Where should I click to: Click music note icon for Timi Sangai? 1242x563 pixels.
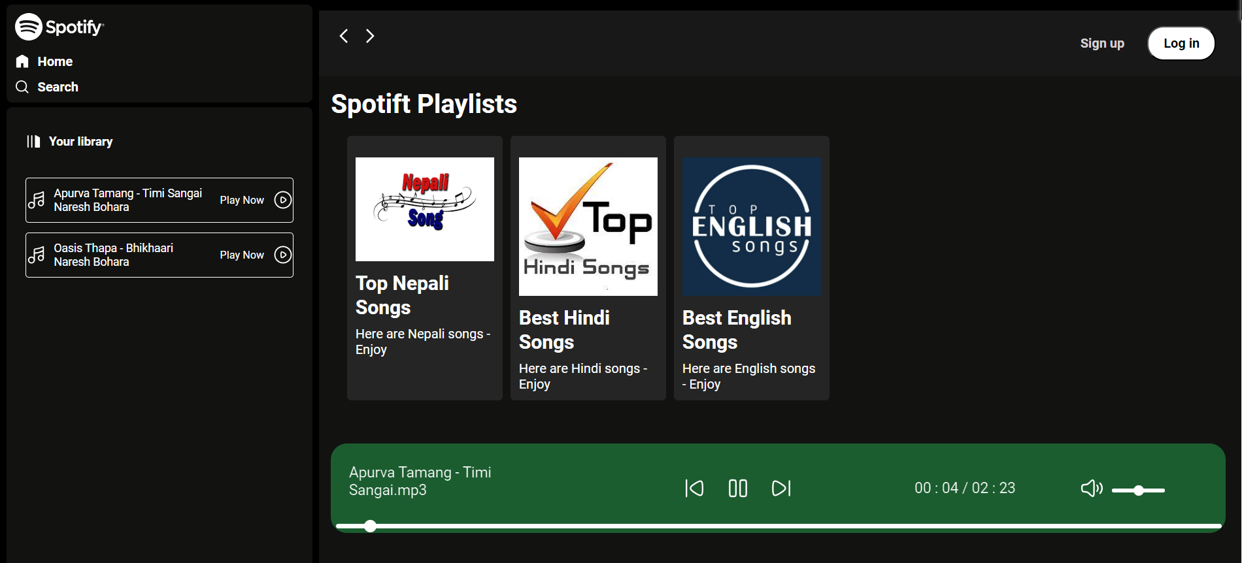pos(37,200)
